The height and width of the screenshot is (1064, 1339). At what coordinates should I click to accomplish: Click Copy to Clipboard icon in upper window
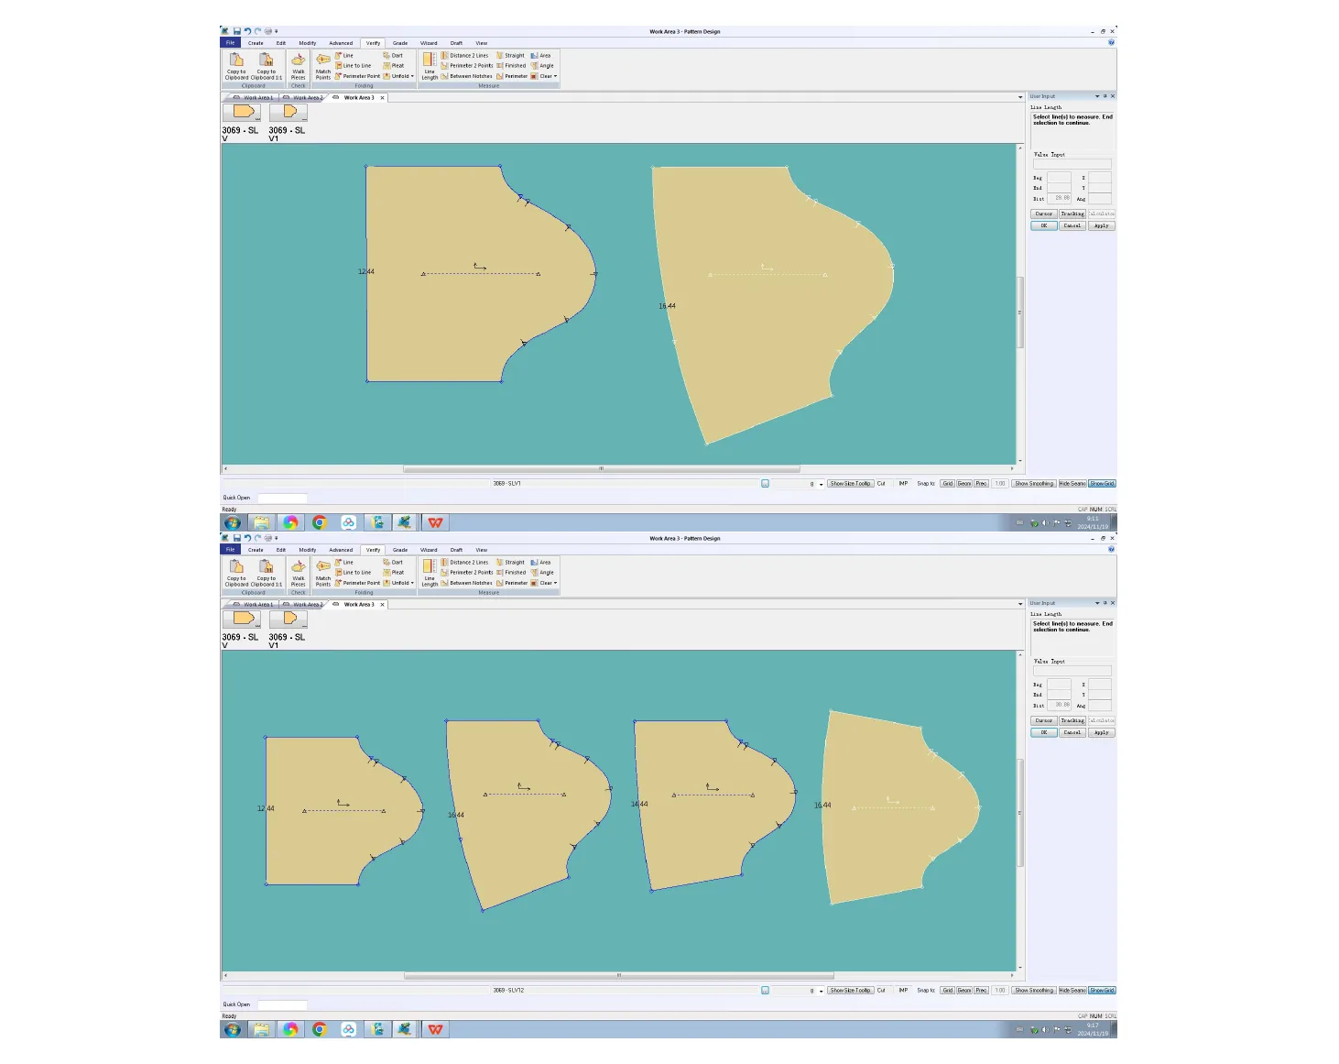(x=236, y=65)
